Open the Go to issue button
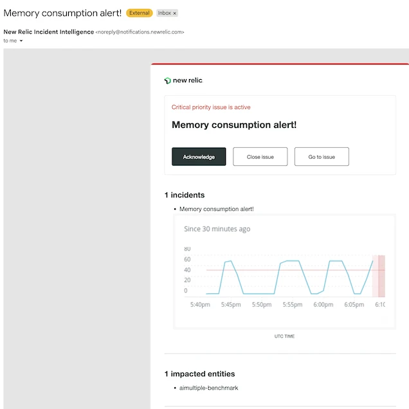Screen dimensions: 409x409 click(322, 156)
